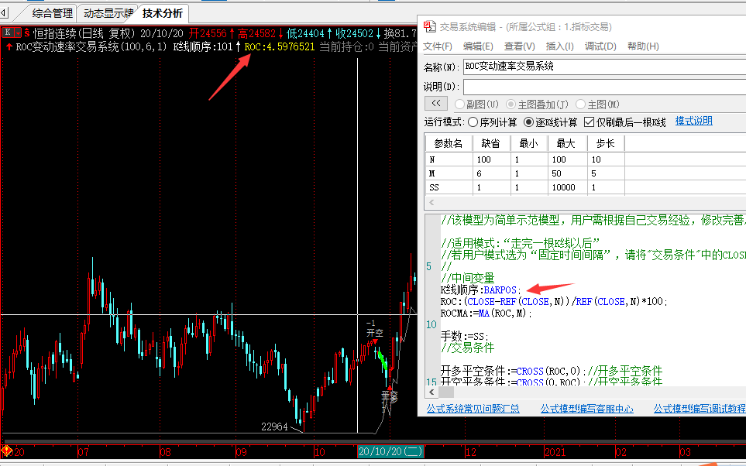Click the 22964 low price label on the chart
Image resolution: width=746 pixels, height=466 pixels.
274,427
